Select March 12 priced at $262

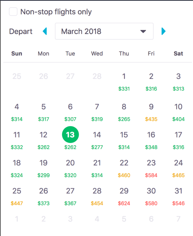(43, 139)
